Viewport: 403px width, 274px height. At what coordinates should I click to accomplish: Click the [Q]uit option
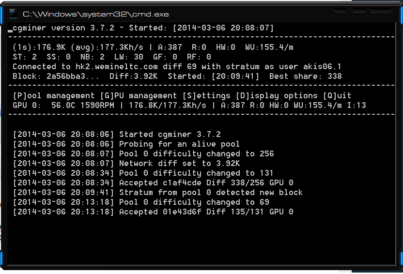tap(337, 96)
